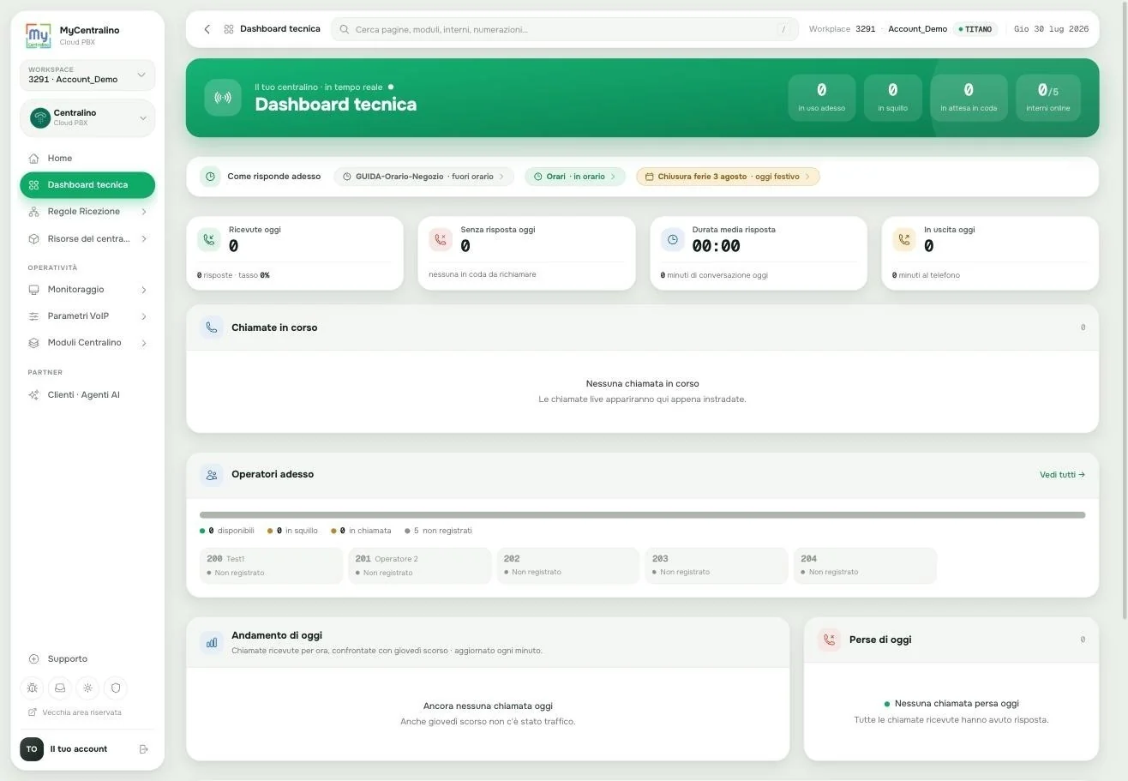Click Supporto in the sidebar
This screenshot has height=781, width=1128.
click(87, 659)
